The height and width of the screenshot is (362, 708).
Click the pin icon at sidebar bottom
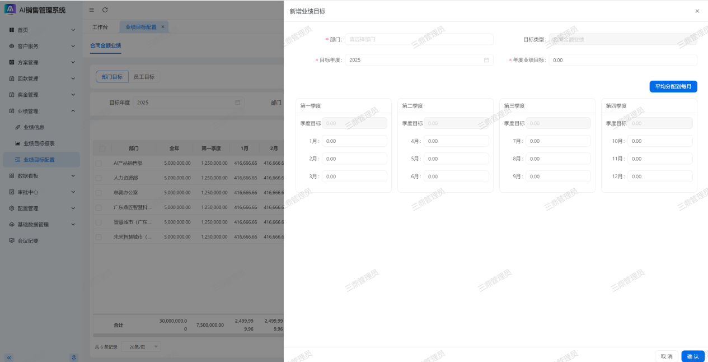pos(73,358)
